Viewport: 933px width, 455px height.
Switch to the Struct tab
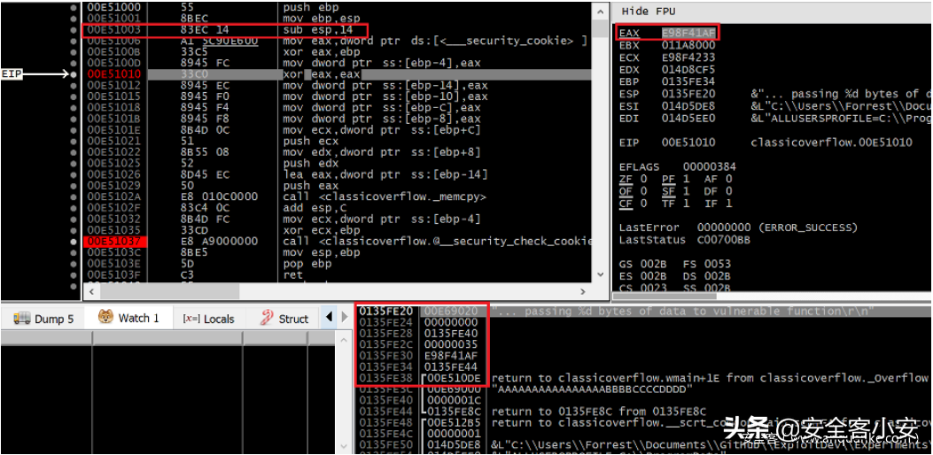(x=284, y=319)
